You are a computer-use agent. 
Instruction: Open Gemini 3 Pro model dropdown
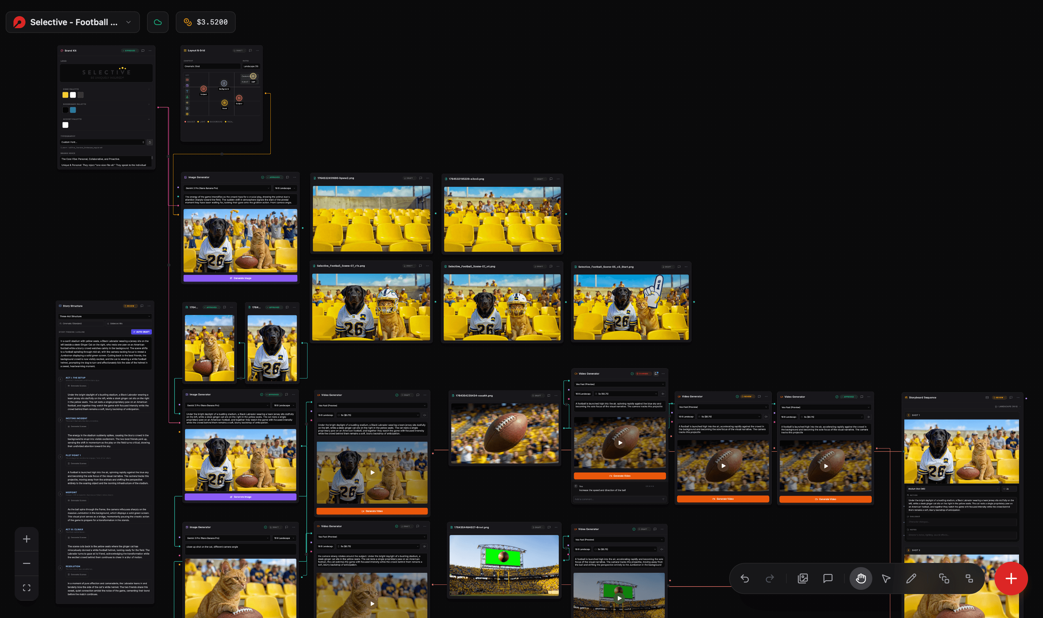click(227, 188)
